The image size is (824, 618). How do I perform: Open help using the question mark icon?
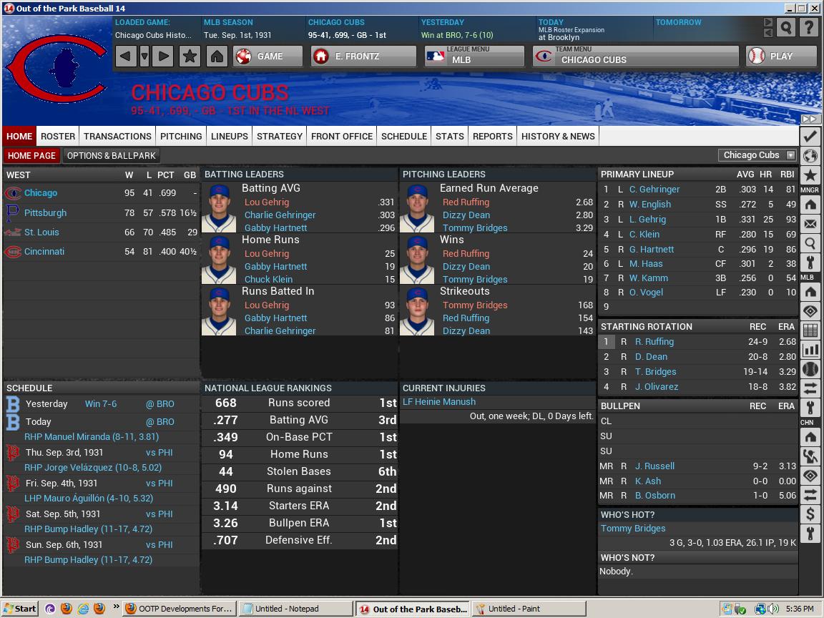809,27
